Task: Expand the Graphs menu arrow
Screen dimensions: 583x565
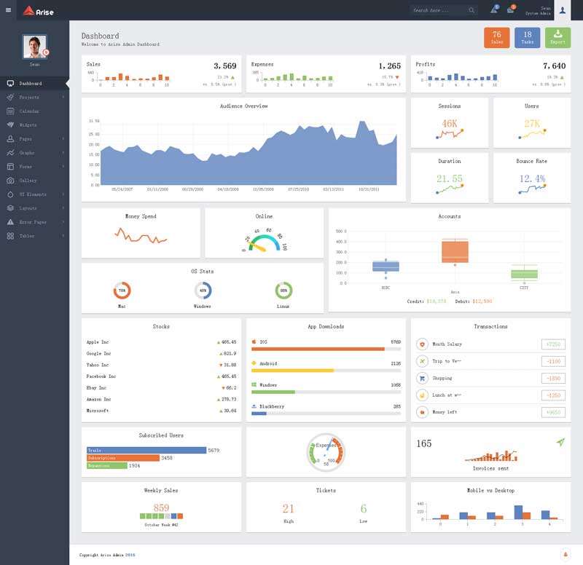Action: (x=63, y=153)
